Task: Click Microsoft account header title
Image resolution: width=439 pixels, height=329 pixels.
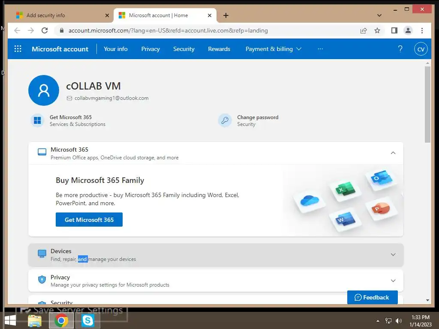Action: [60, 49]
